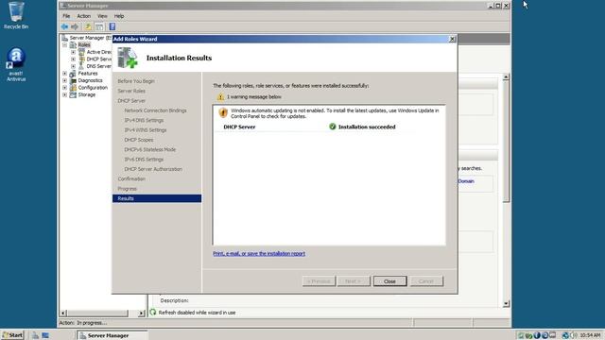Click the DHCP Server role icon in tree

pyautogui.click(x=81, y=59)
